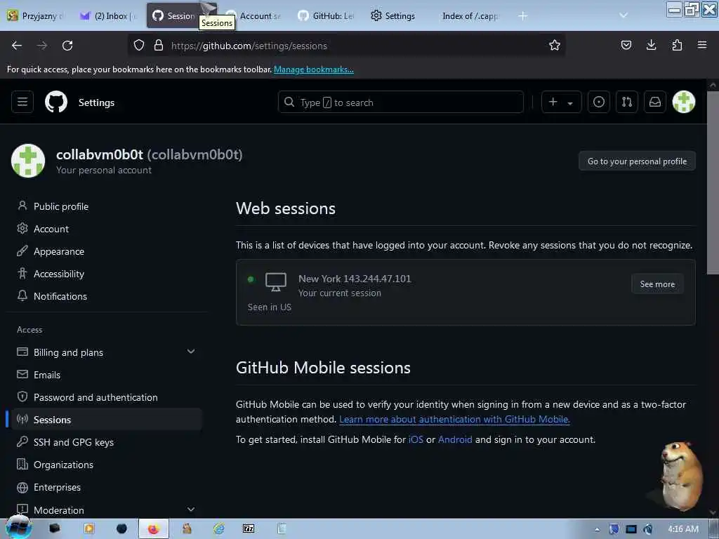This screenshot has width=719, height=539.
Task: Switch to the GitHub: Let tab
Action: point(326,16)
